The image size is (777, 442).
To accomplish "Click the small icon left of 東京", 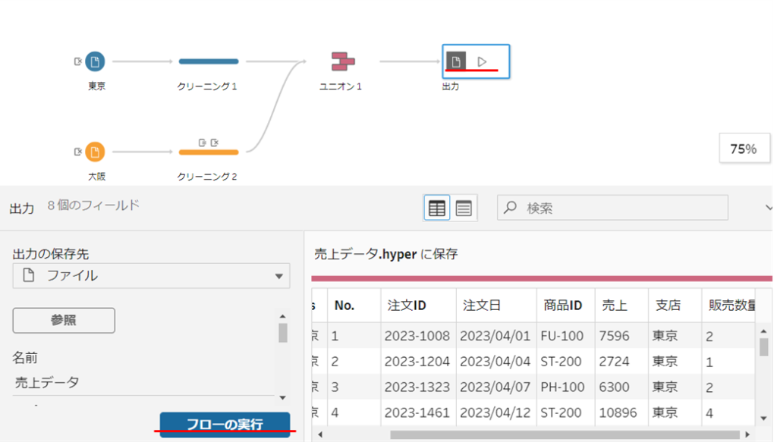I will coord(78,61).
